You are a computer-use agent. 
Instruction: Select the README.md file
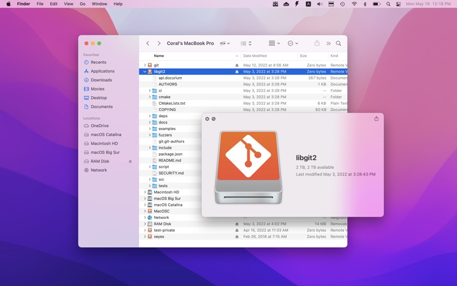click(x=170, y=160)
